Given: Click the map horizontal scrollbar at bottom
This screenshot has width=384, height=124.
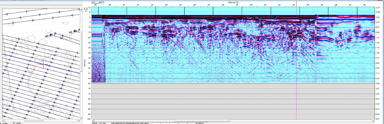Looking at the screenshot, I should click(41, 120).
